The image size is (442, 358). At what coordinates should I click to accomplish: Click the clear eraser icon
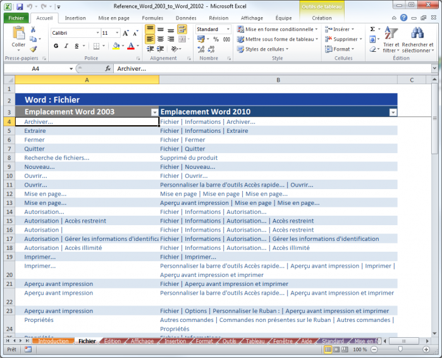point(372,49)
